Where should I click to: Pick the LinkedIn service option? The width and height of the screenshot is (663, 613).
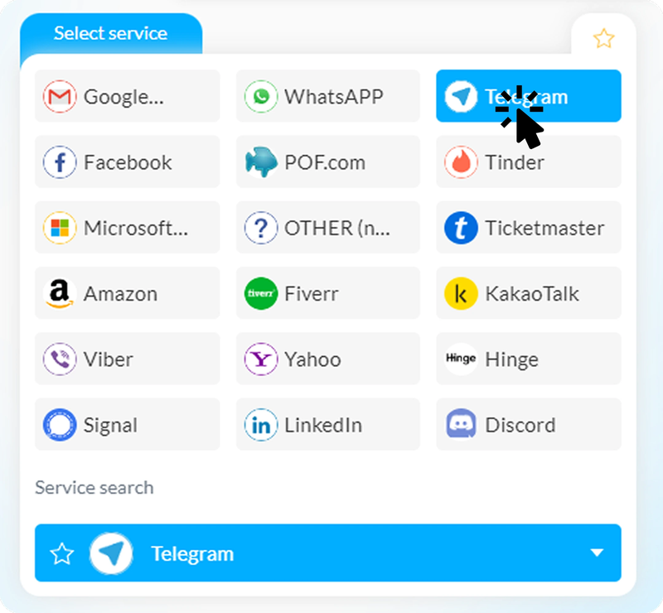click(327, 424)
